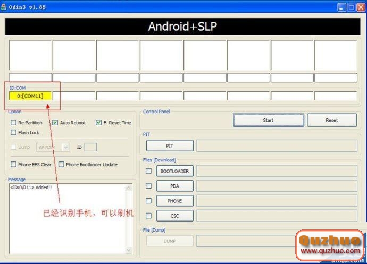The height and width of the screenshot is (264, 367).
Task: Click the CSC file path field
Action: pos(277,216)
